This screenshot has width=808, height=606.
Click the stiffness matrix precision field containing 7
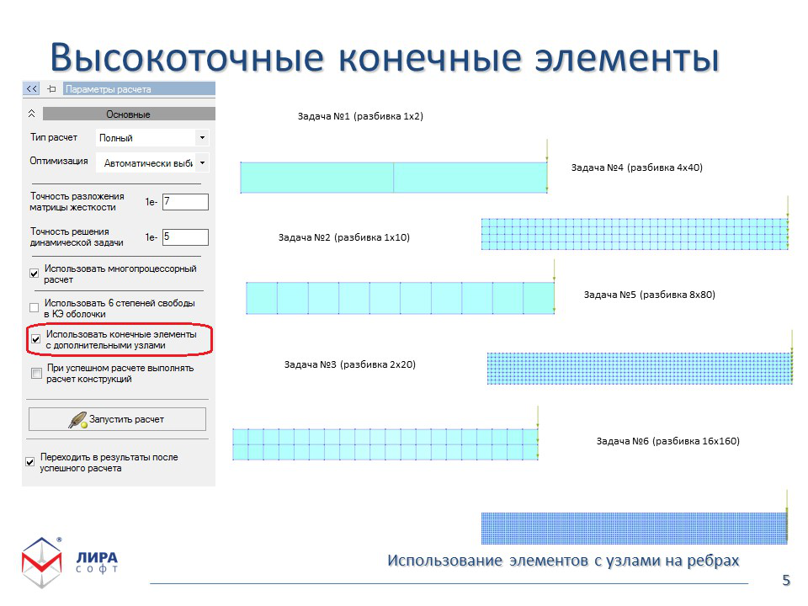[185, 201]
